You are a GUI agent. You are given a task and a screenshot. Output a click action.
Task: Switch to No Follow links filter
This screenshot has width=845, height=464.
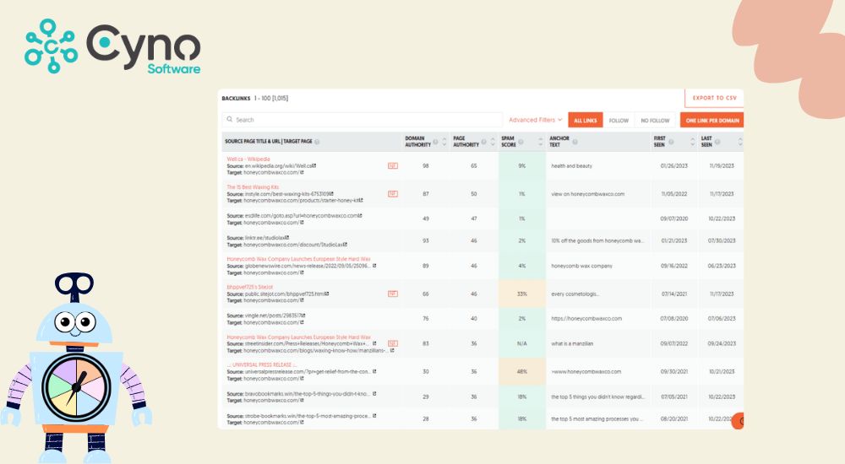pyautogui.click(x=655, y=121)
